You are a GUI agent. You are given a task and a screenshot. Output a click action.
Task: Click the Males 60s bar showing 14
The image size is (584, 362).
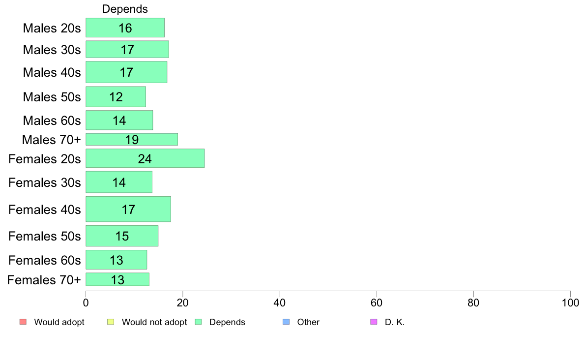point(119,120)
